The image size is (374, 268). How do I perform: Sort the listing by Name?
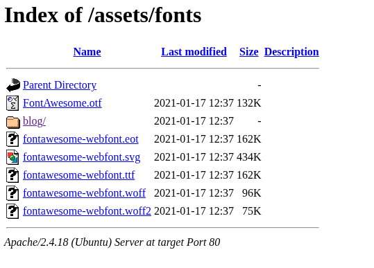(x=87, y=52)
